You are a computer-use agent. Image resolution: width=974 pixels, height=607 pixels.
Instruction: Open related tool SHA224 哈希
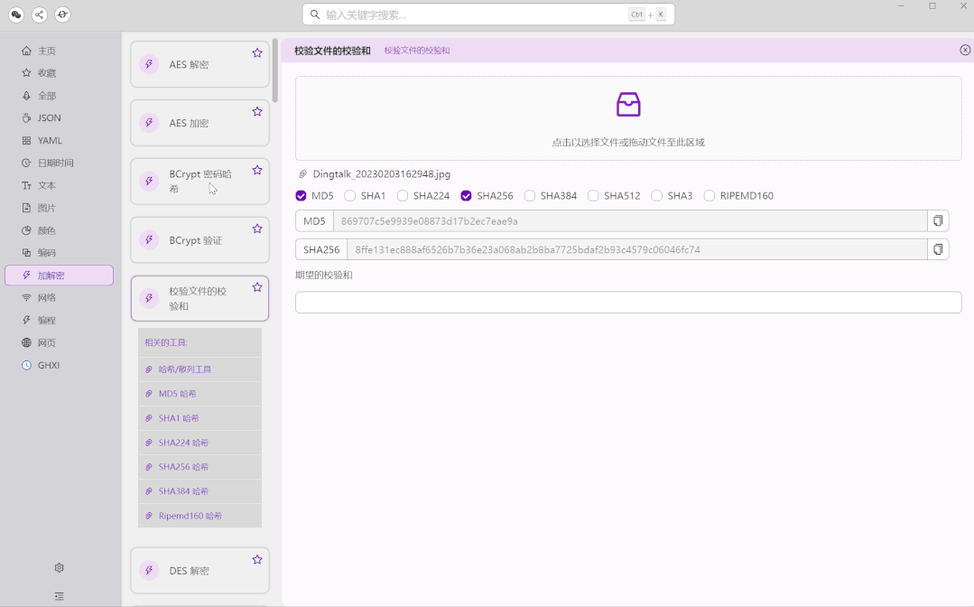199,443
